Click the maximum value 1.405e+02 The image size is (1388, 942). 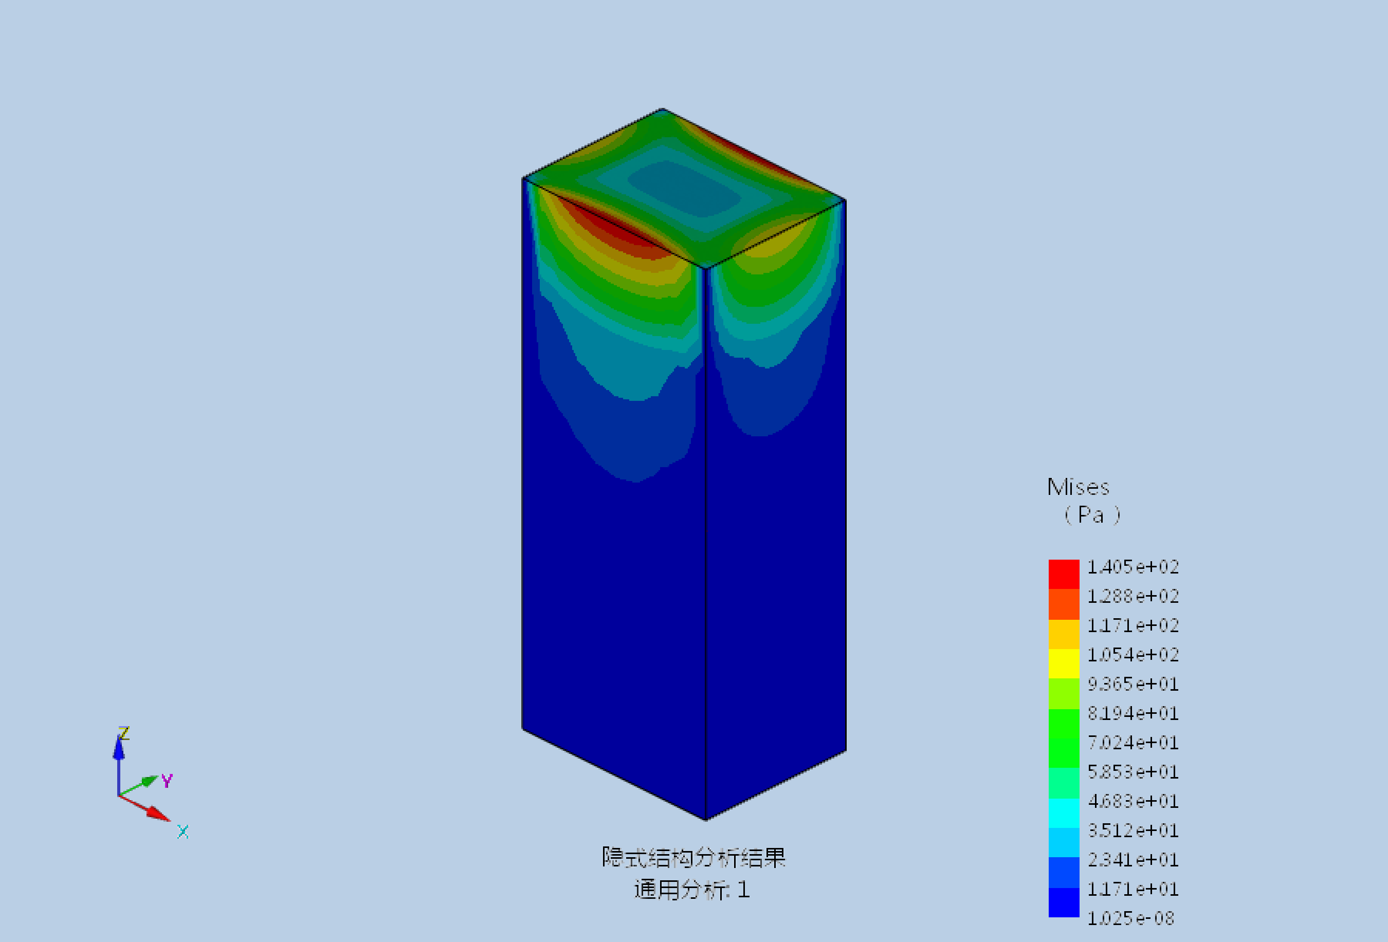coord(1133,566)
